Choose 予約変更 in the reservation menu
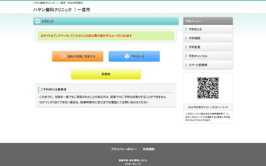The height and width of the screenshot is (166, 266). coord(195,47)
